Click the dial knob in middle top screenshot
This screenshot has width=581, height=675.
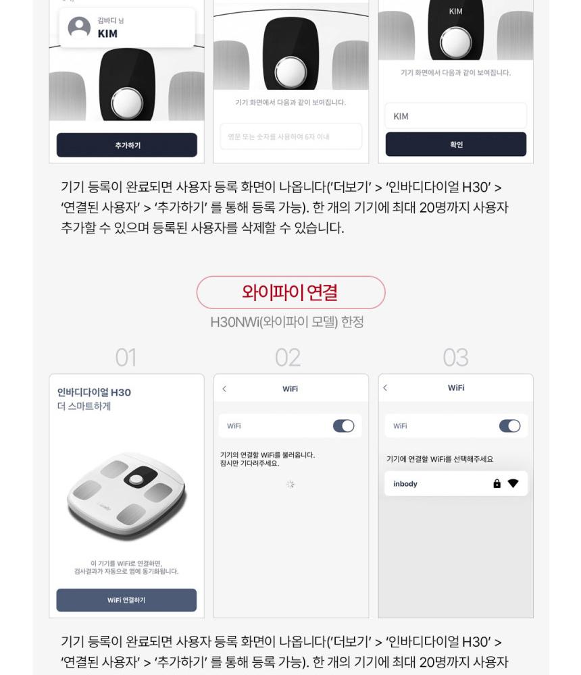tap(291, 71)
